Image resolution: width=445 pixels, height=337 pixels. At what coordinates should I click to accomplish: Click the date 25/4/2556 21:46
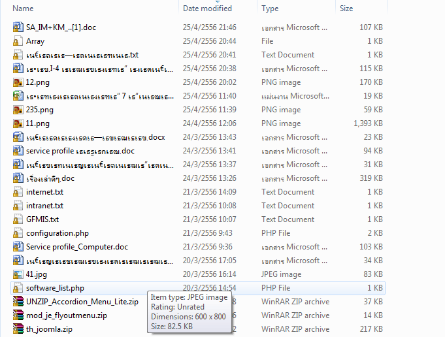(210, 27)
